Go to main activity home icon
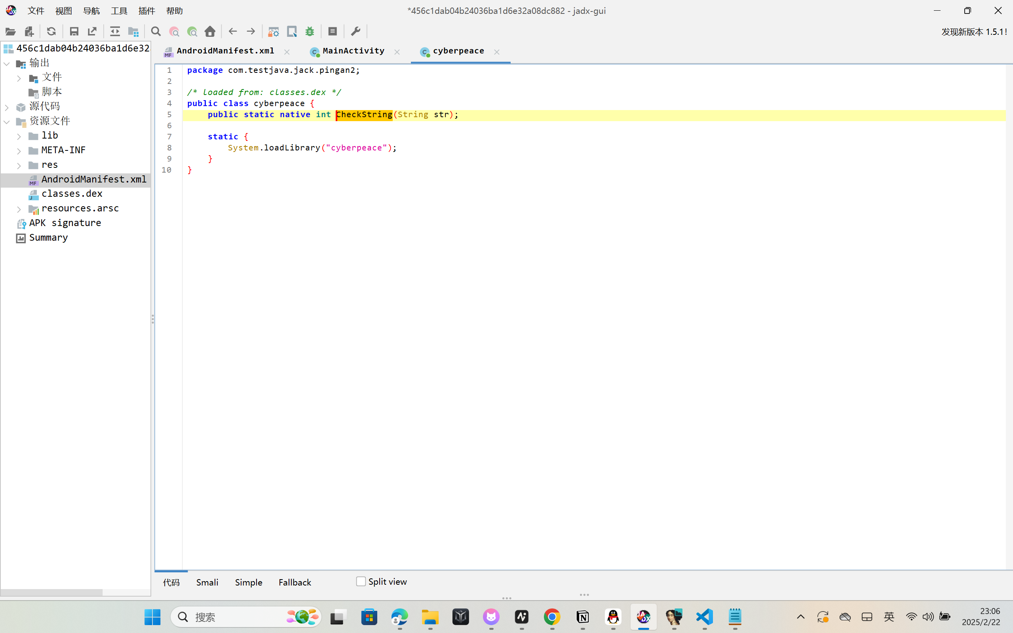 click(x=210, y=31)
